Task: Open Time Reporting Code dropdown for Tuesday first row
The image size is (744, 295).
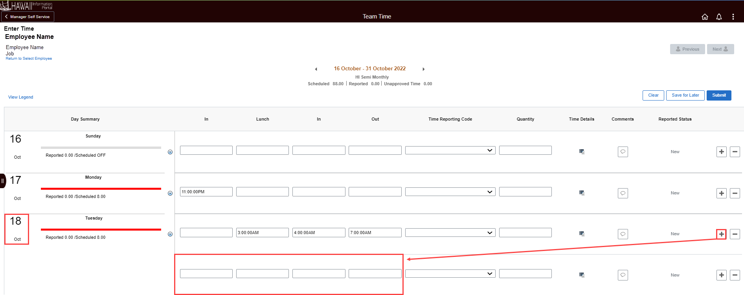Action: pos(450,233)
